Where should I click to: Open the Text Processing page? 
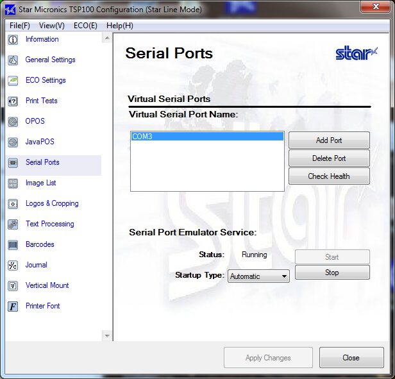[x=50, y=224]
